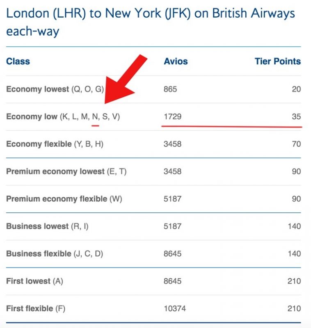Screen dimensions: 311x328
Task: Click the underlined letter N fare code
Action: coord(96,116)
